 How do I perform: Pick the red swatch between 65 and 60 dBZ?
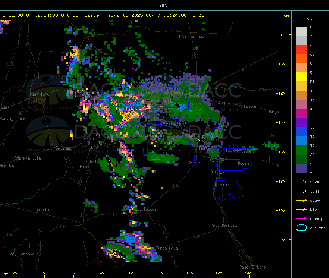pos(301,49)
